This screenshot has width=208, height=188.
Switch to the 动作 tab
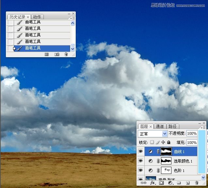tap(37, 17)
